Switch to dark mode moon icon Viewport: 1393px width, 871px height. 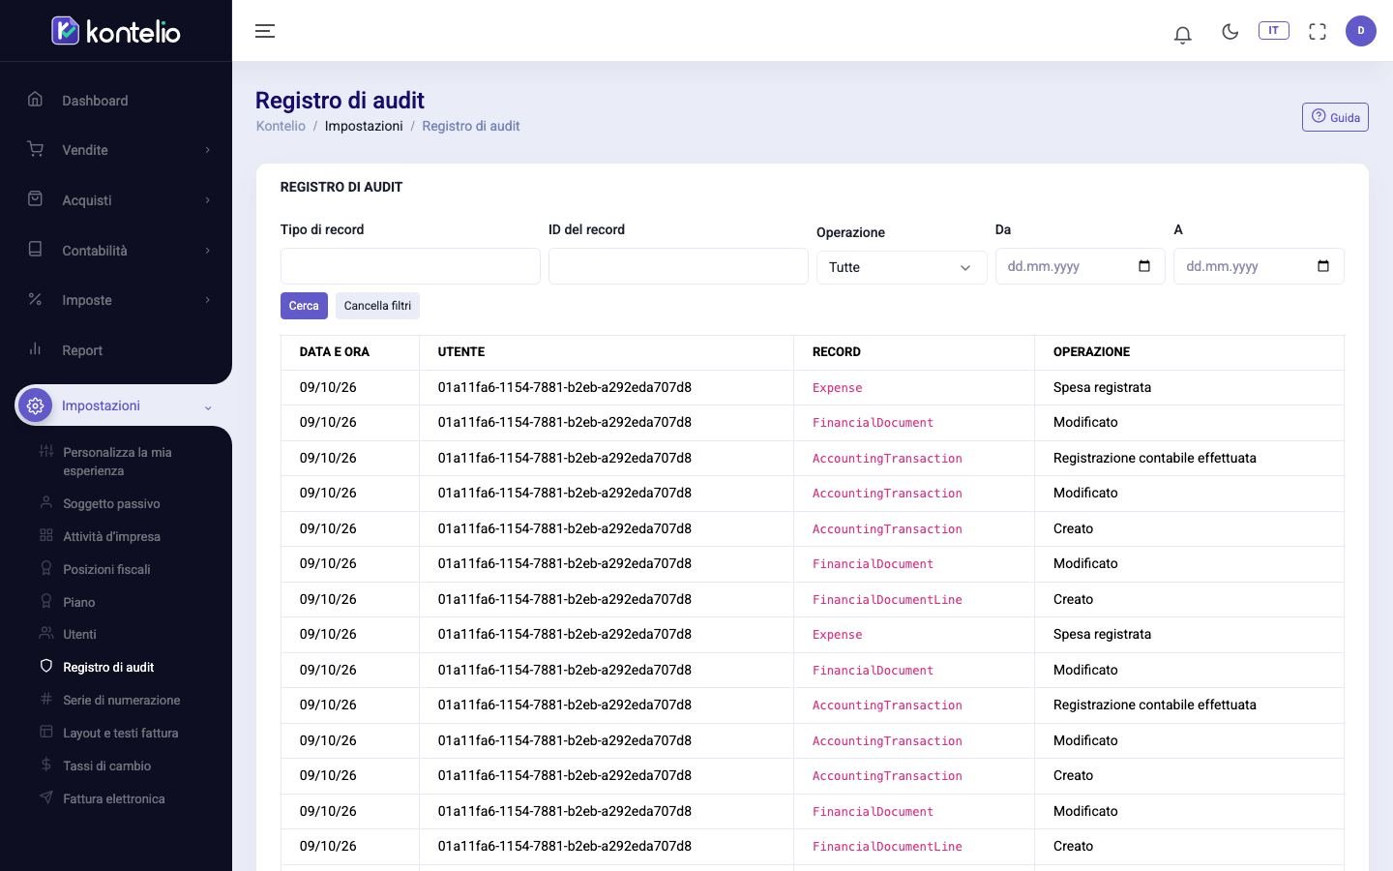tap(1230, 31)
